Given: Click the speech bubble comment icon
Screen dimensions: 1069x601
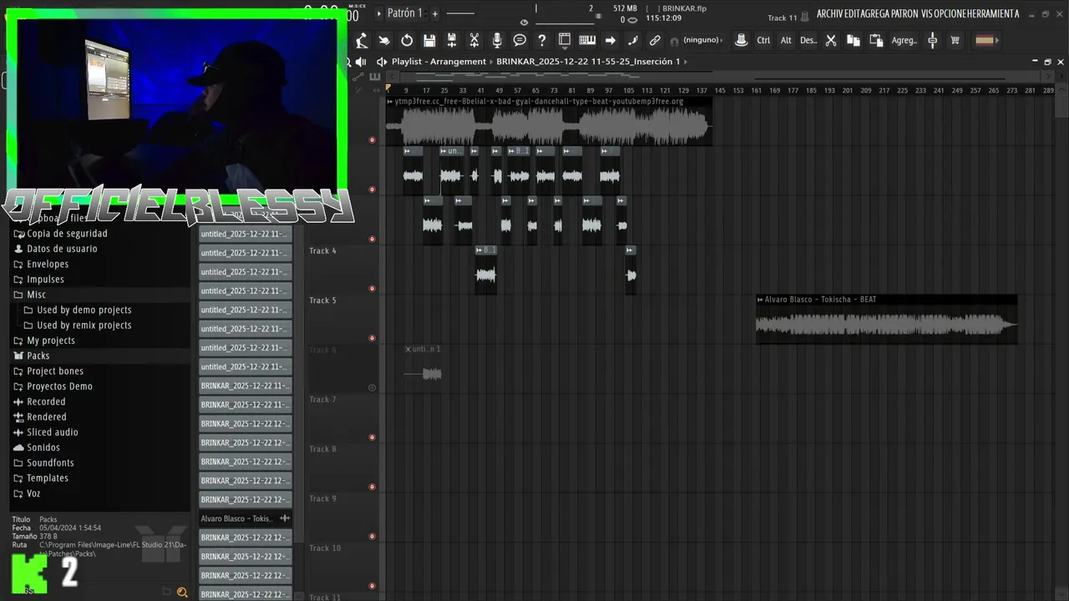Looking at the screenshot, I should (519, 40).
